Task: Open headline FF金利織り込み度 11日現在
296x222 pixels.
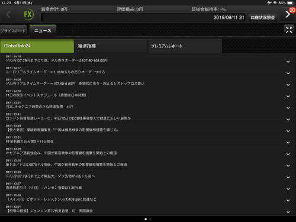Action: [30, 141]
